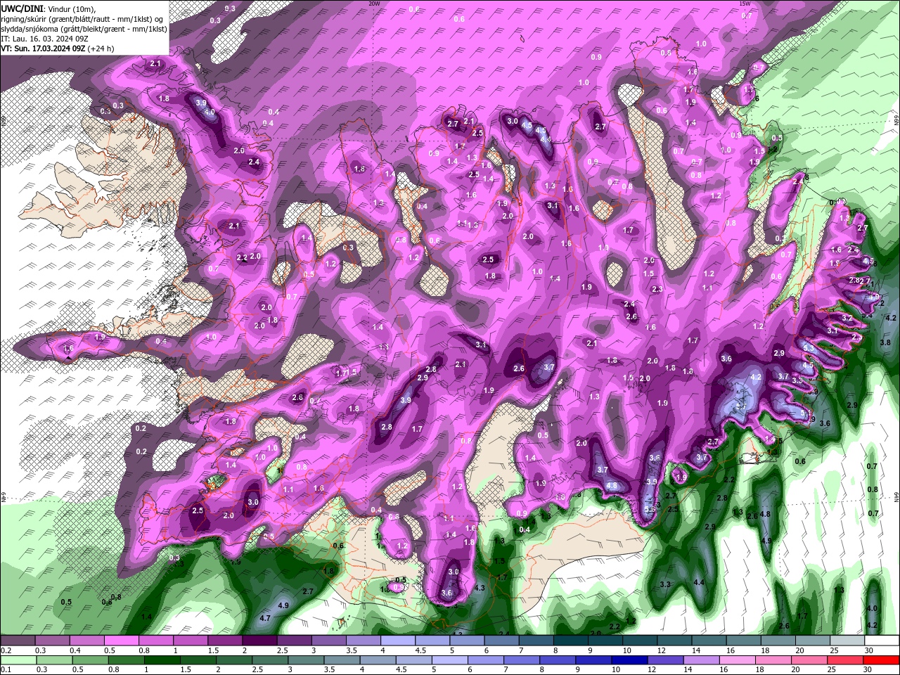The image size is (900, 675).
Task: Select the light violet lower-legend swatch at 14
Action: click(702, 660)
